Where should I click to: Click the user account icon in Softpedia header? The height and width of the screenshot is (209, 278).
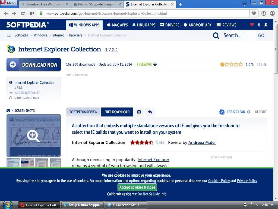point(266,25)
